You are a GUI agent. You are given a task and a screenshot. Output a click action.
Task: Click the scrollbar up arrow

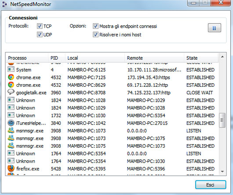(x=222, y=57)
